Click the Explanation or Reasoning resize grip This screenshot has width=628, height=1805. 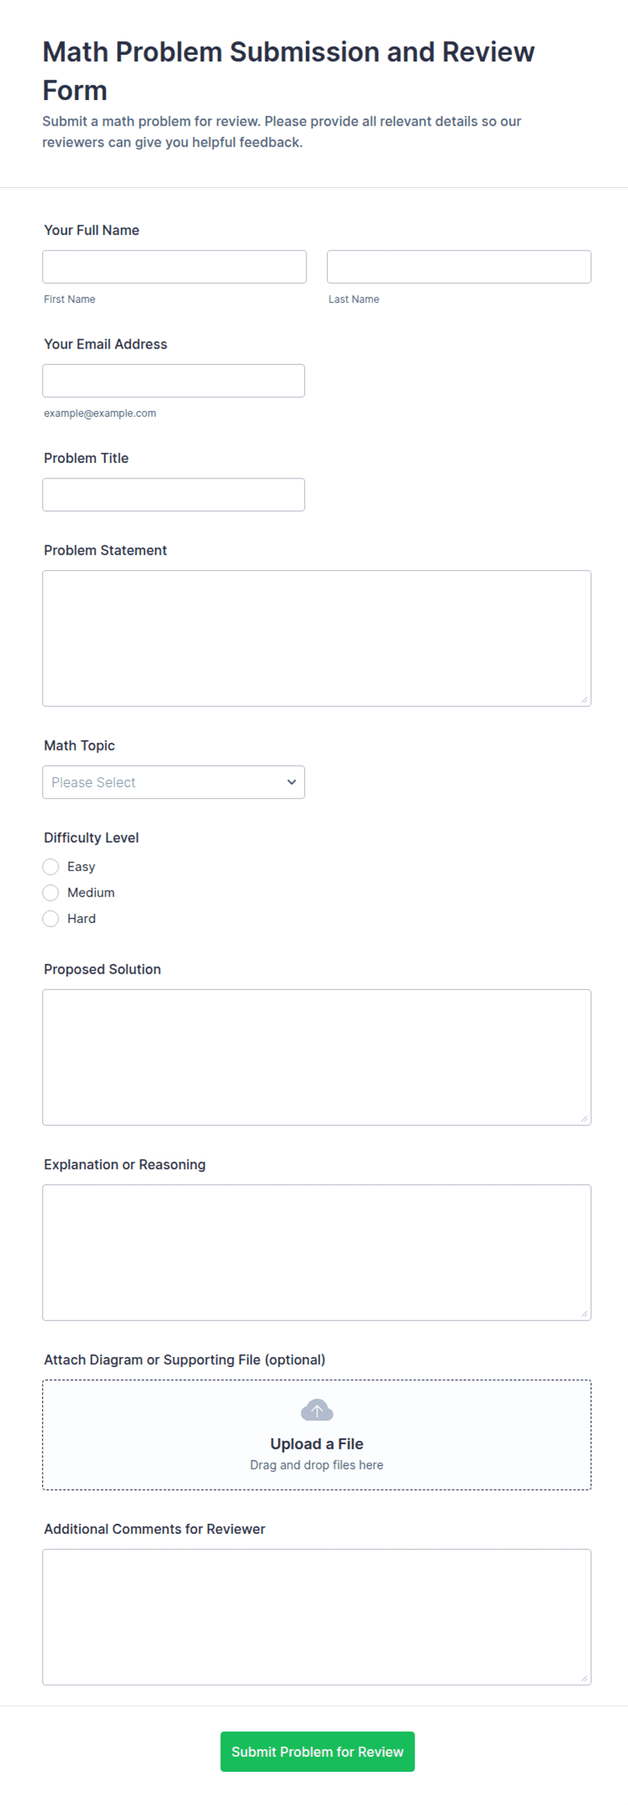584,1314
